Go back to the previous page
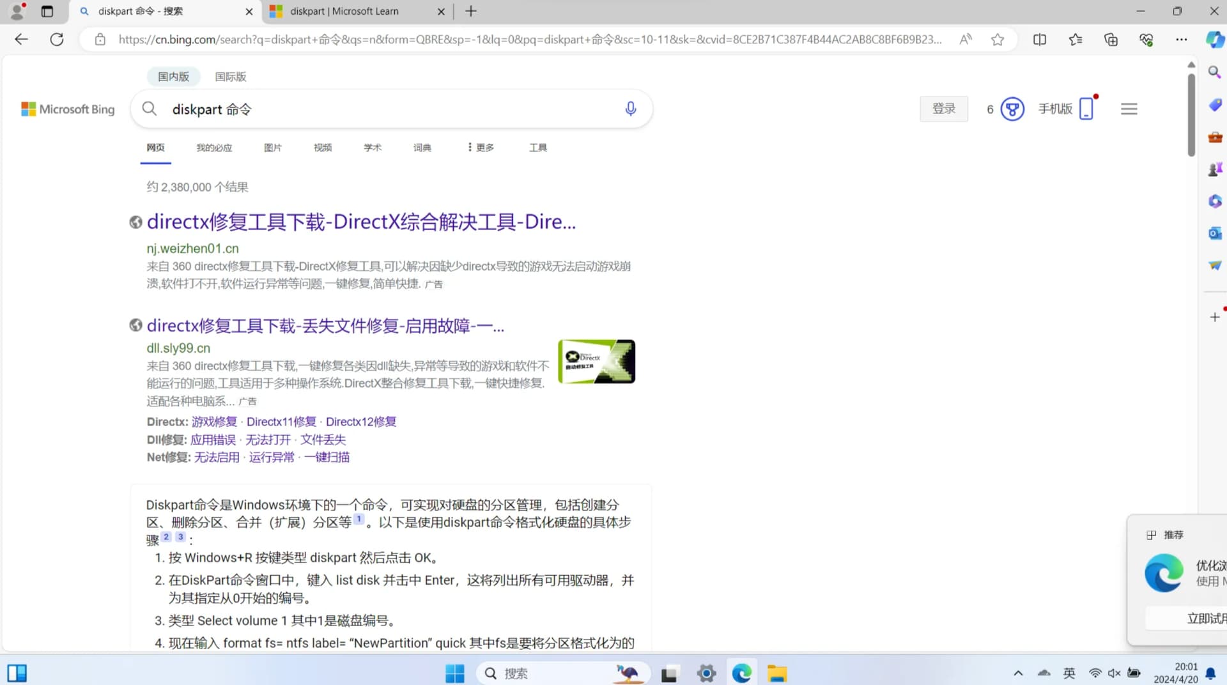The image size is (1227, 685). tap(21, 40)
